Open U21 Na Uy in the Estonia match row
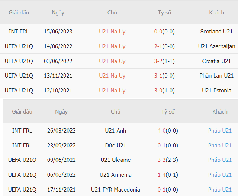This screenshot has height=196, width=238. 112,90
